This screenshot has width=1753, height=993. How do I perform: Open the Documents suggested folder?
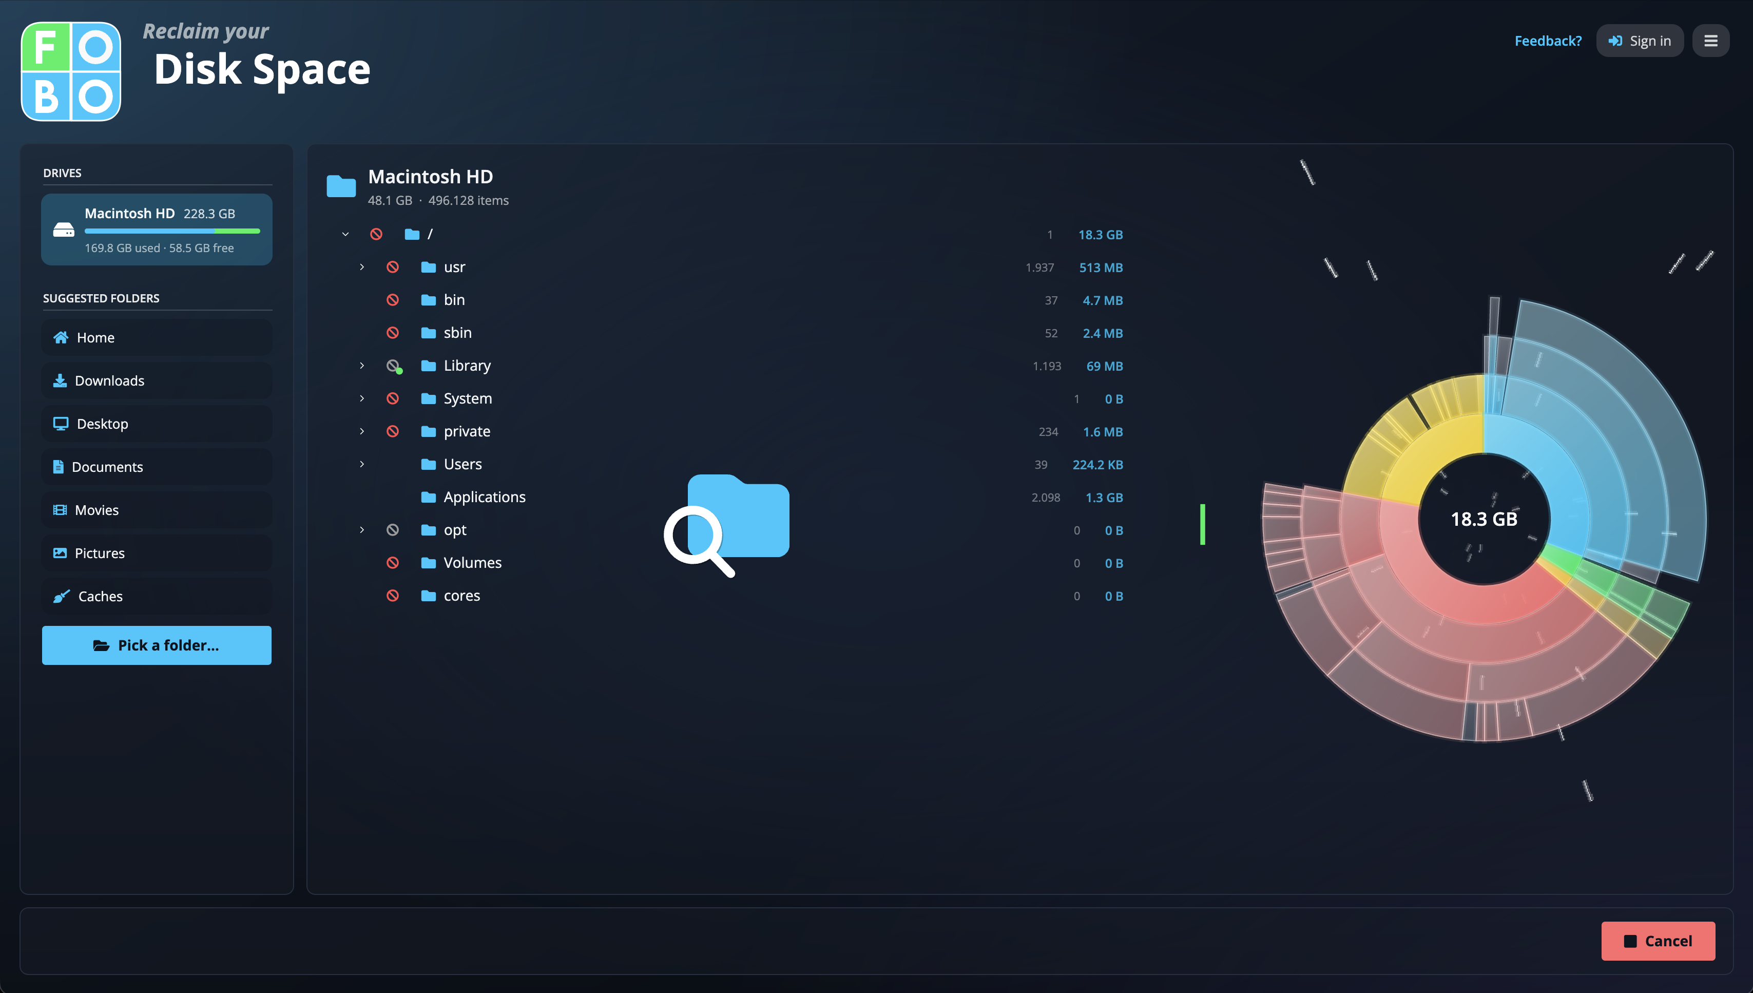pyautogui.click(x=157, y=467)
